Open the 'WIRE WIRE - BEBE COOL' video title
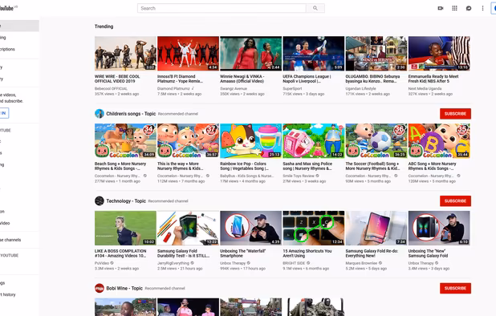 point(117,79)
